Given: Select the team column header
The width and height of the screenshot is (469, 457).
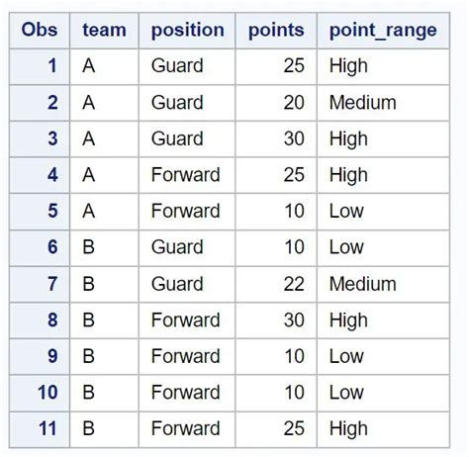Looking at the screenshot, I should tap(104, 31).
